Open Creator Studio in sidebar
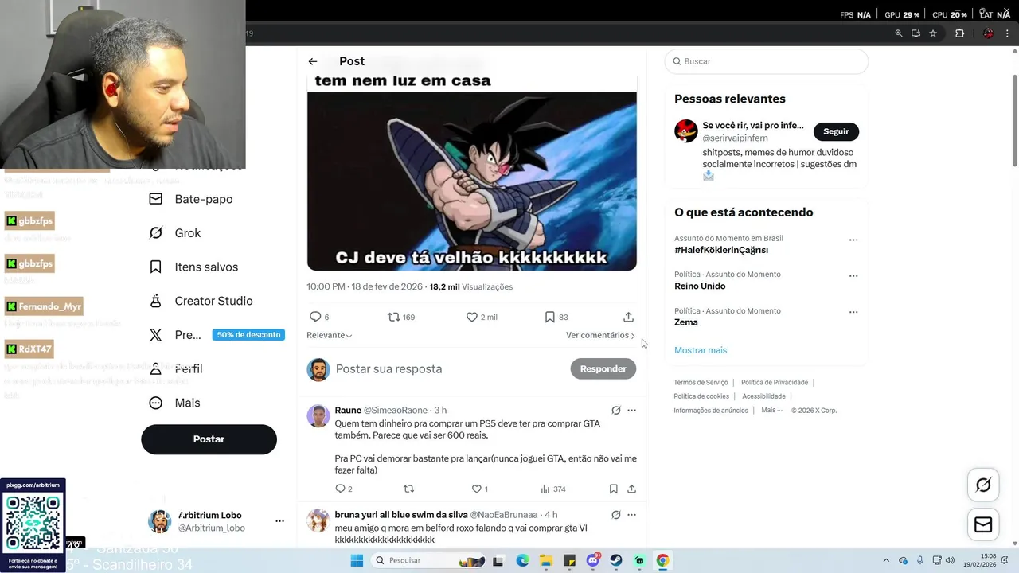 [201, 301]
